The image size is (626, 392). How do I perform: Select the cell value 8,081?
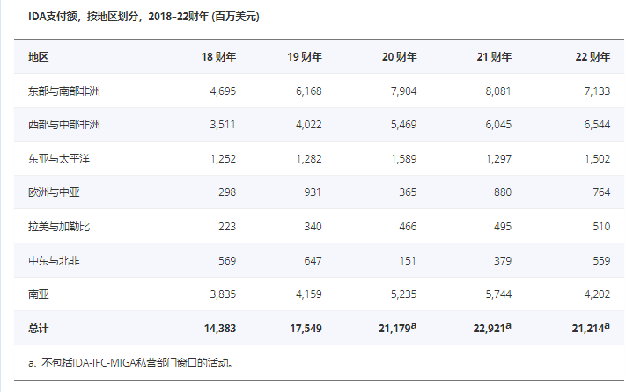click(498, 91)
